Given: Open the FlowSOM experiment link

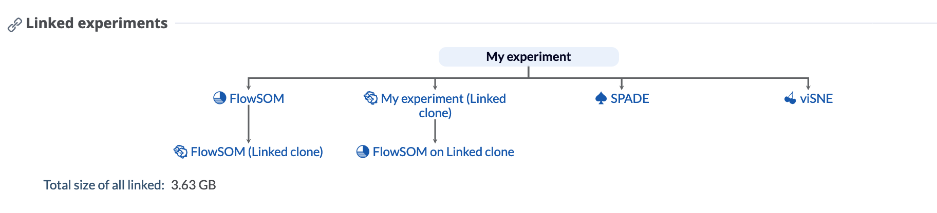Looking at the screenshot, I should (257, 98).
